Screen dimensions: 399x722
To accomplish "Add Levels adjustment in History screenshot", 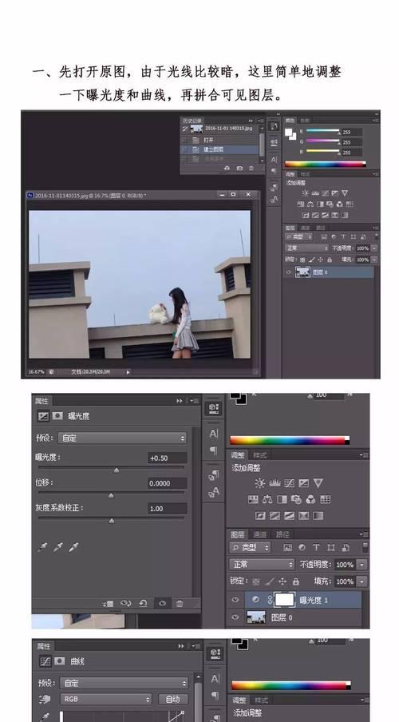I will point(315,193).
